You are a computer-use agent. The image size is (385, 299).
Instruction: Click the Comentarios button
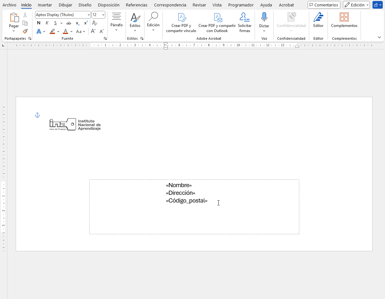pyautogui.click(x=324, y=5)
